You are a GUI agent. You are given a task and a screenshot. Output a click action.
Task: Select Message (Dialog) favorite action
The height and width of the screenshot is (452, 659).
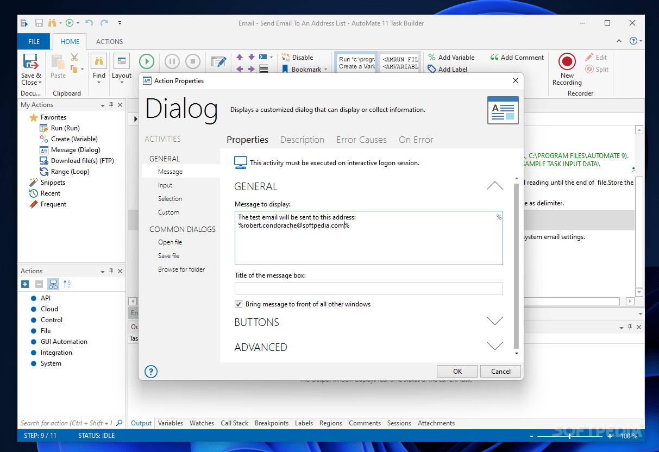coord(76,150)
